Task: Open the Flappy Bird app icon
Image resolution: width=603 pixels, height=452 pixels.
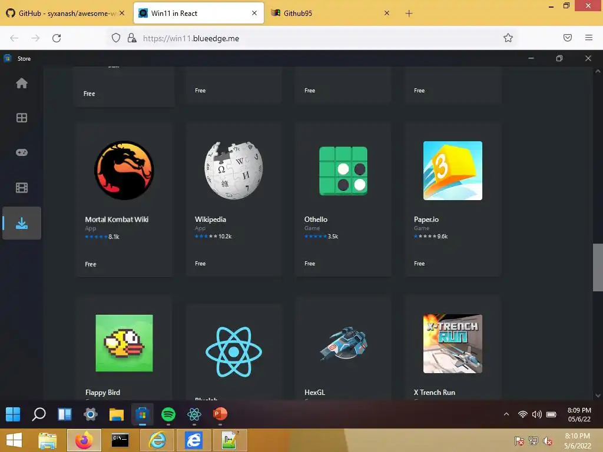Action: [124, 343]
